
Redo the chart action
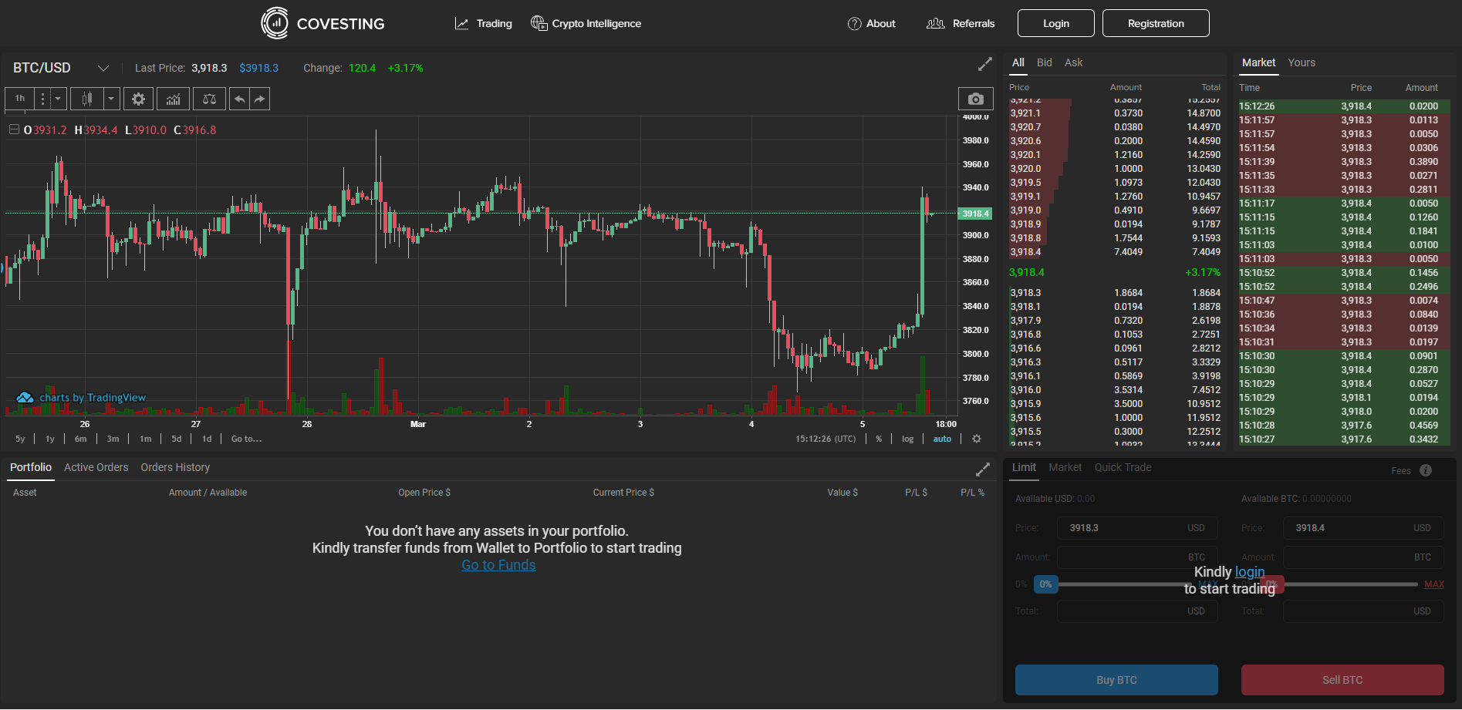point(260,99)
